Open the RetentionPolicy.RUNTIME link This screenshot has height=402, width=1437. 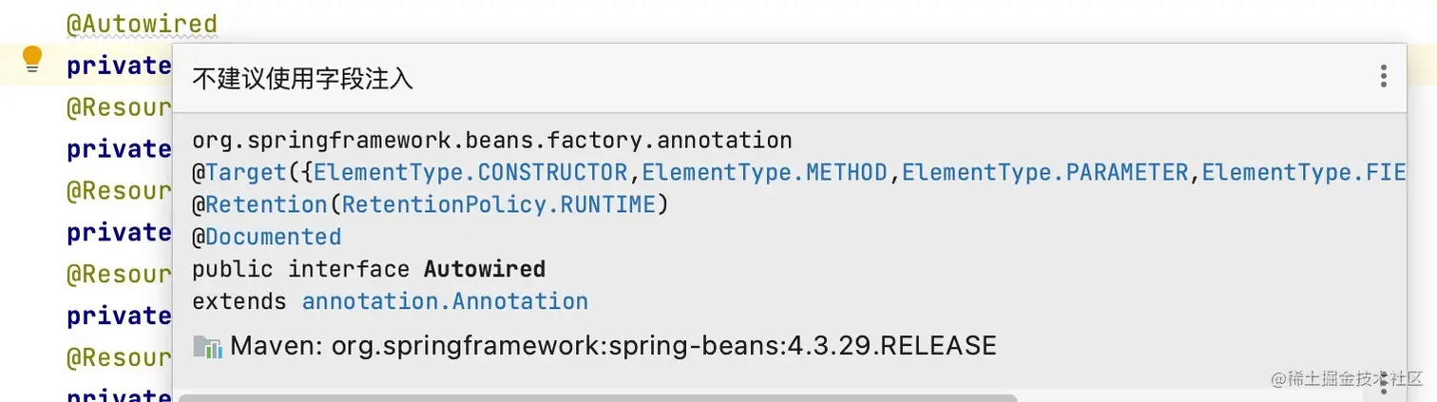[x=498, y=204]
